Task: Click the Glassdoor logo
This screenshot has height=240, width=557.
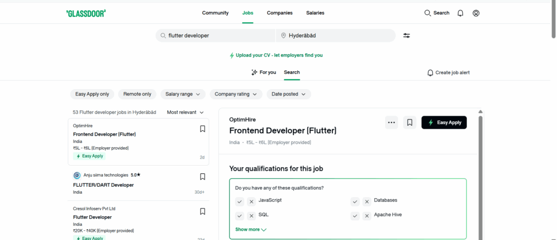Action: tap(86, 13)
